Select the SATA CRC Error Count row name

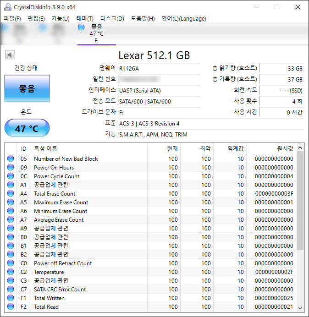click(60, 290)
